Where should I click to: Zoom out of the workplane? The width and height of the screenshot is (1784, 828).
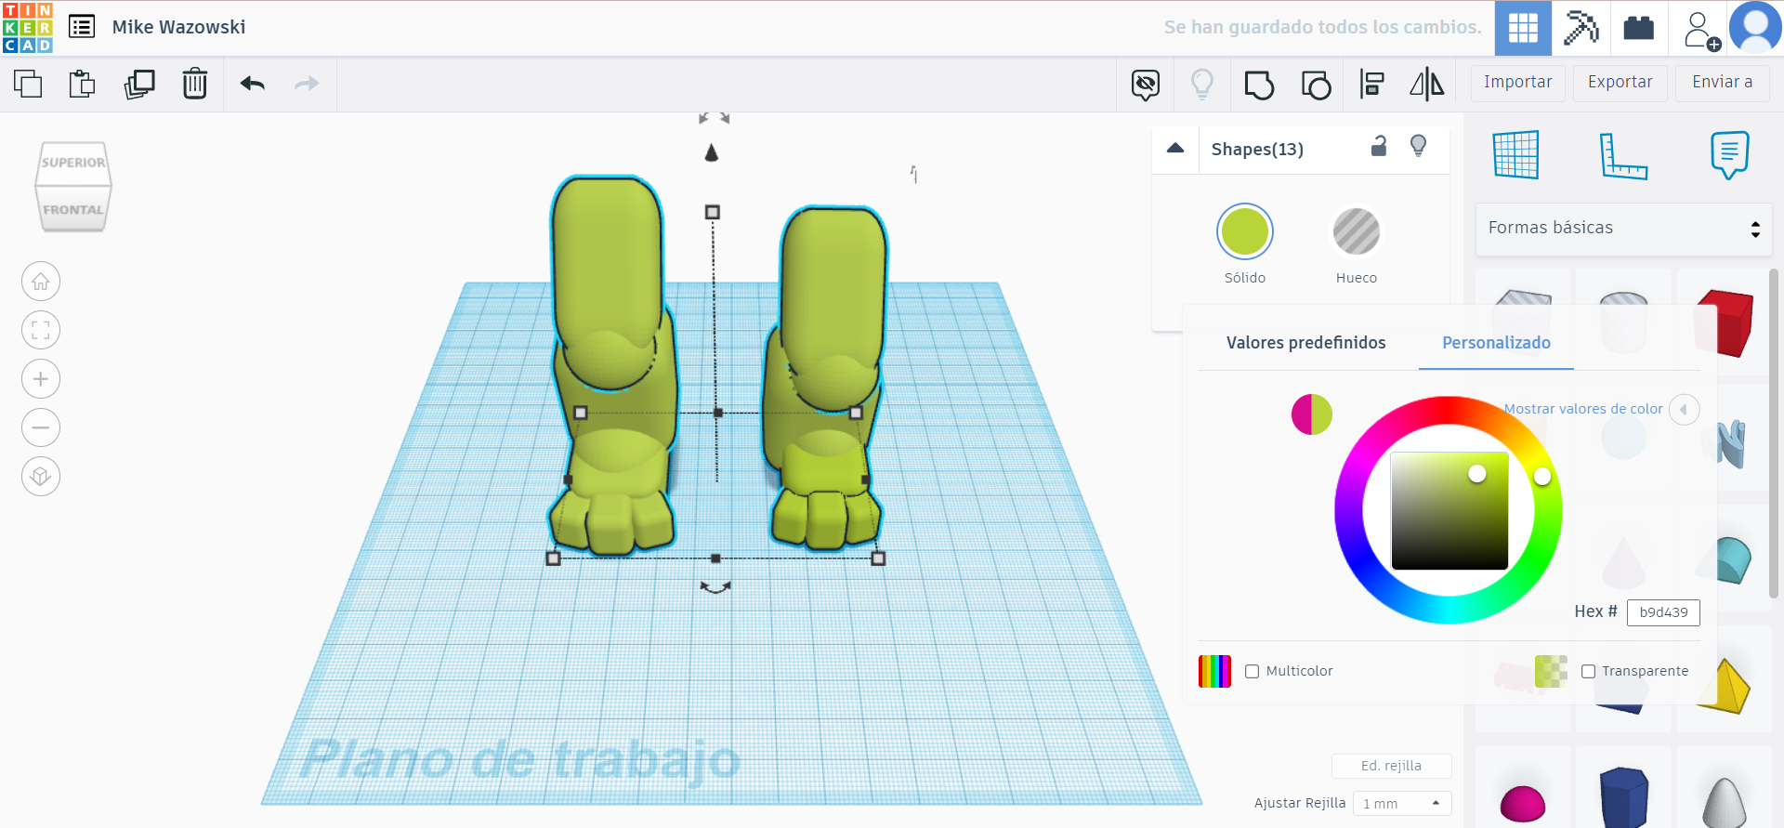[41, 427]
